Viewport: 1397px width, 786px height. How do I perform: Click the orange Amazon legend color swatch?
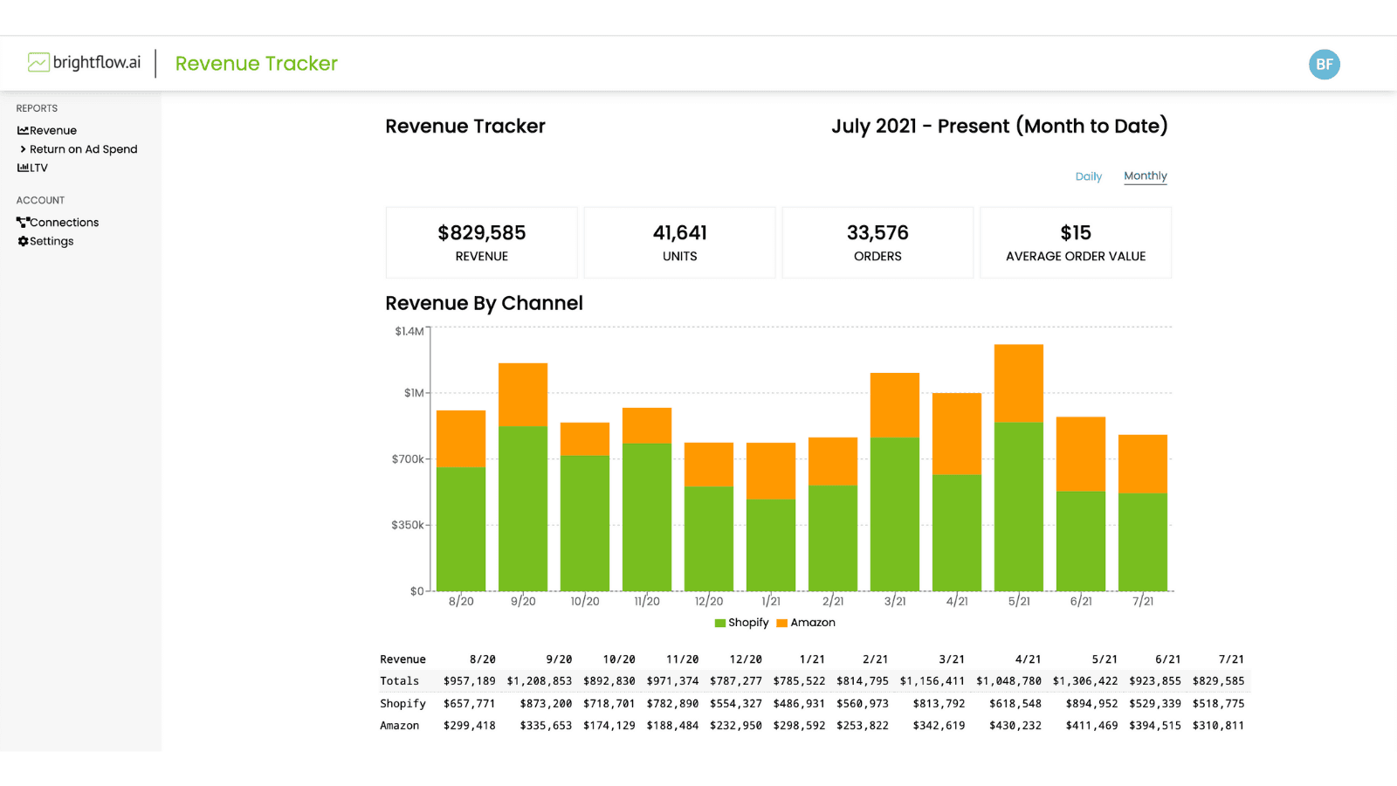pyautogui.click(x=781, y=623)
